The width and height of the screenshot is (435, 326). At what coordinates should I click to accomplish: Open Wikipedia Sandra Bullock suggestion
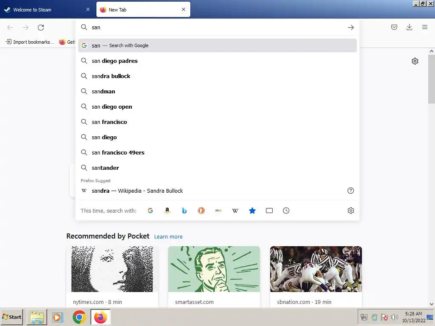coord(217,191)
